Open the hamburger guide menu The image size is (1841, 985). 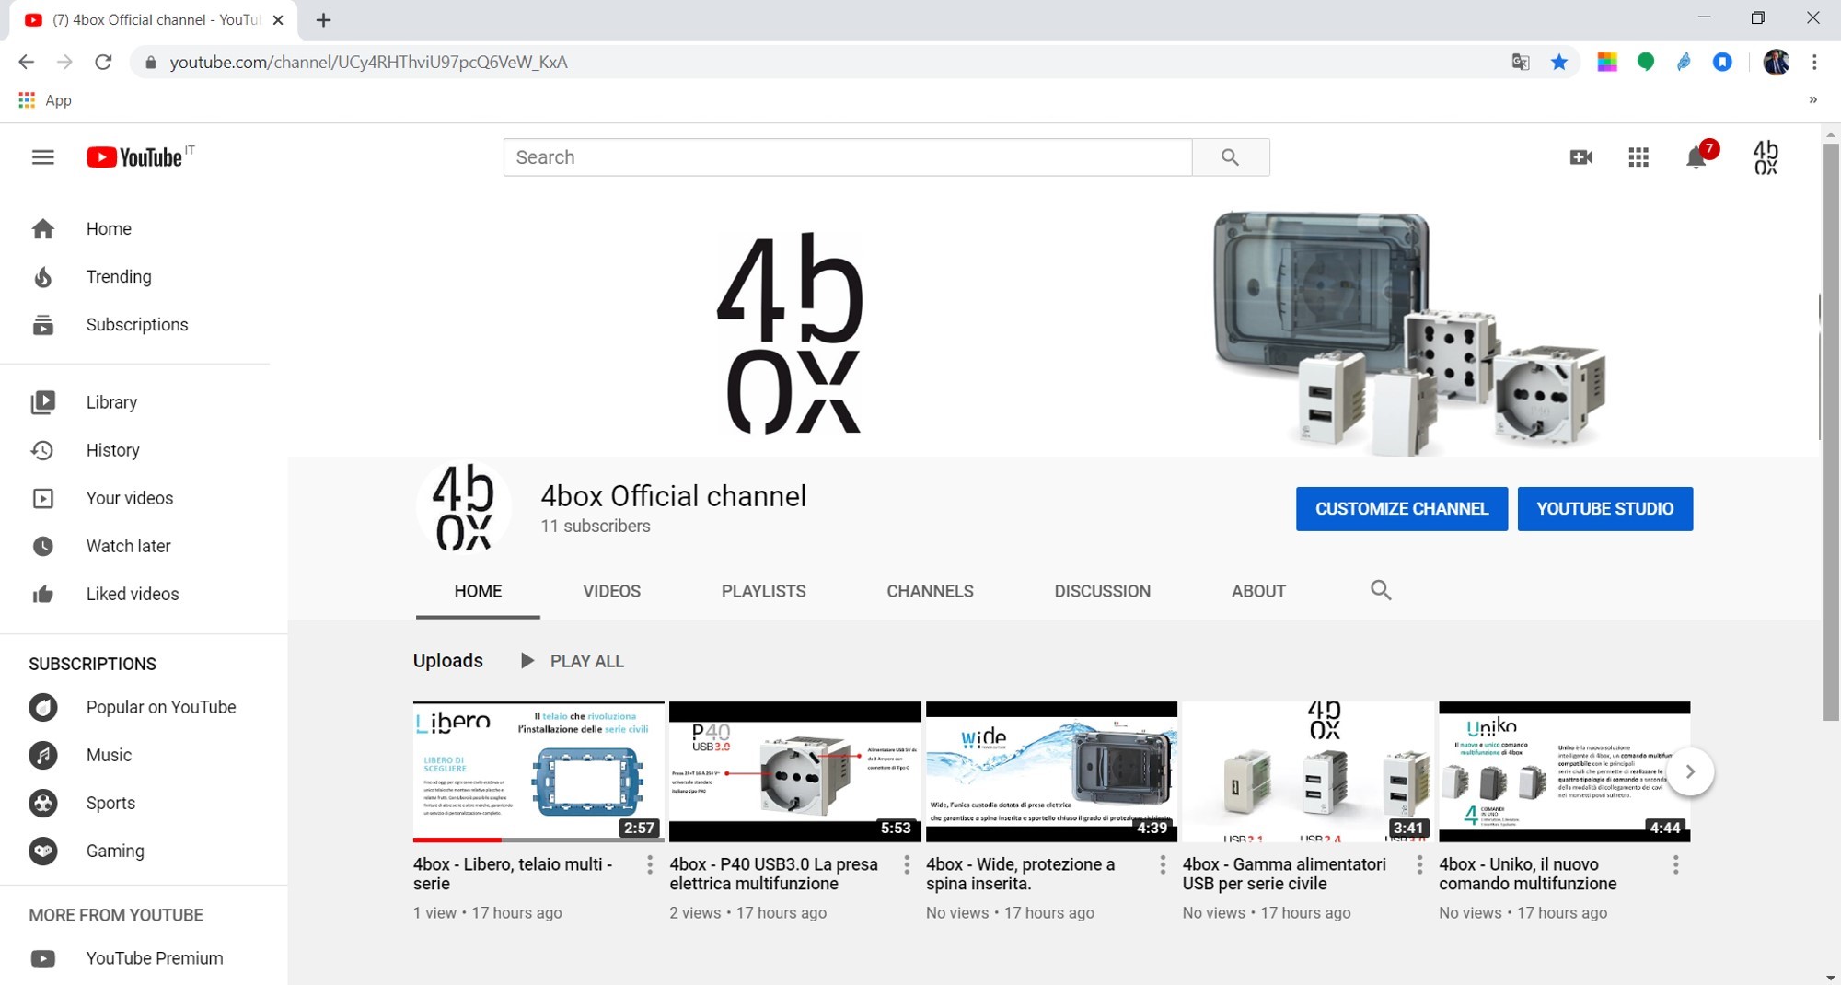(x=42, y=157)
